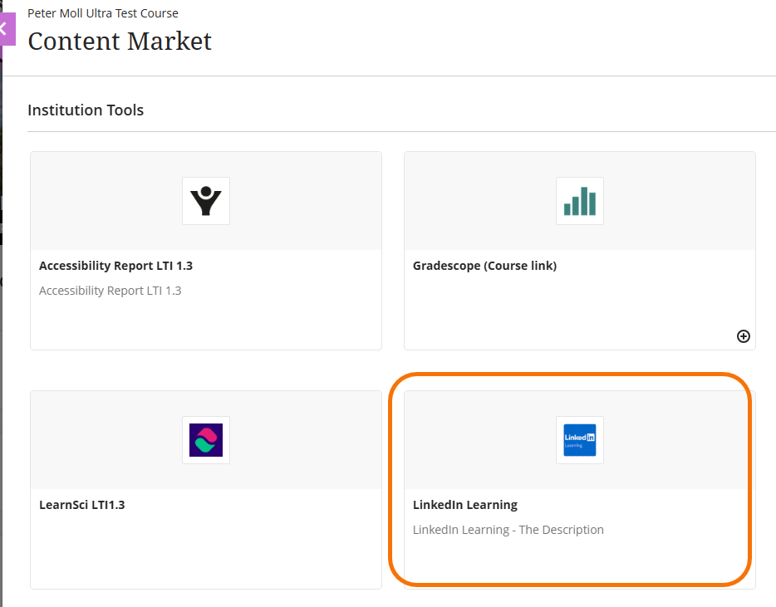This screenshot has height=607, width=776.
Task: Click the LinkedIn Learning logo icon
Action: (x=580, y=440)
